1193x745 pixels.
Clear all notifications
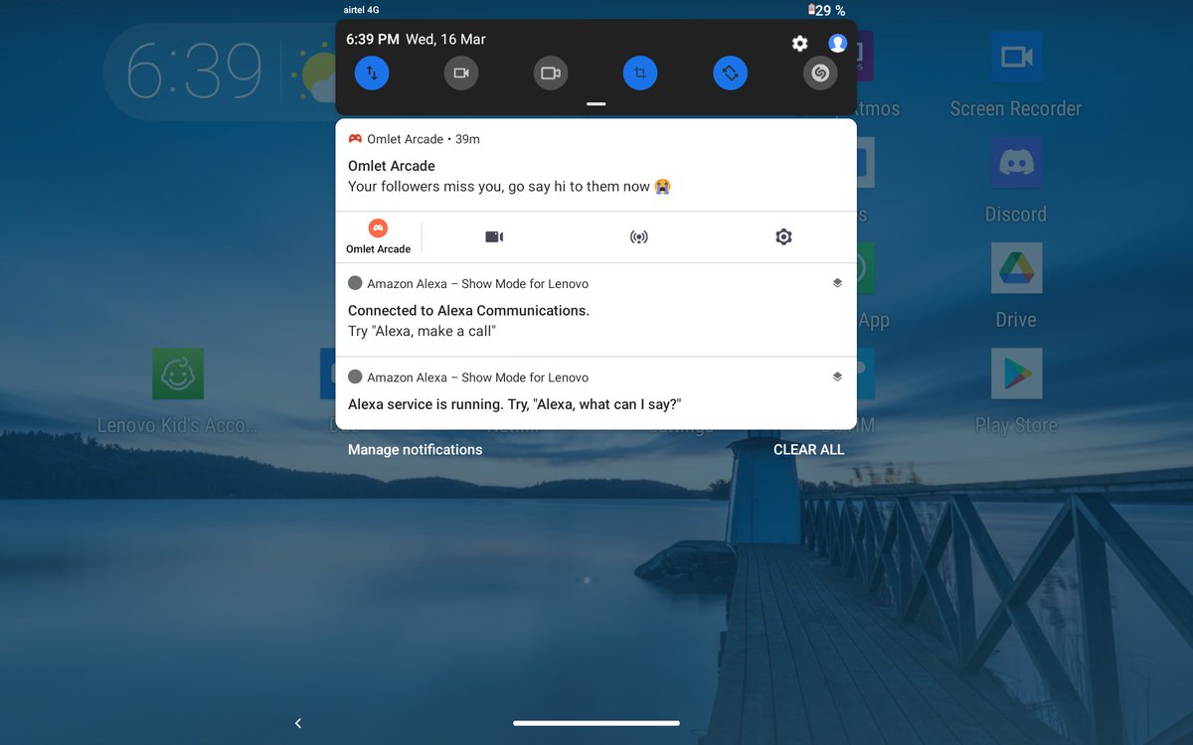(808, 450)
